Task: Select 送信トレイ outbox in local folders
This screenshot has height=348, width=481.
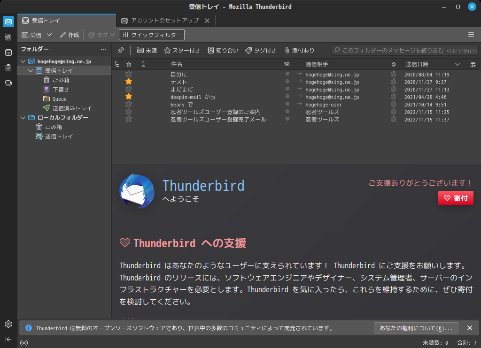Action: click(54, 136)
